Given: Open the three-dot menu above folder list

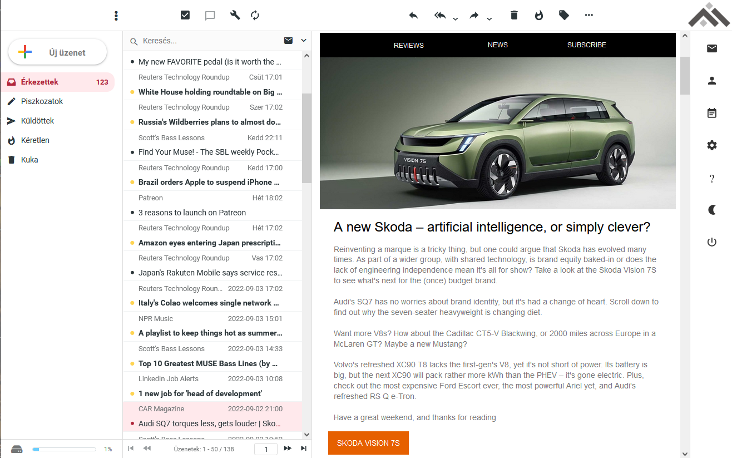Looking at the screenshot, I should 116,16.
